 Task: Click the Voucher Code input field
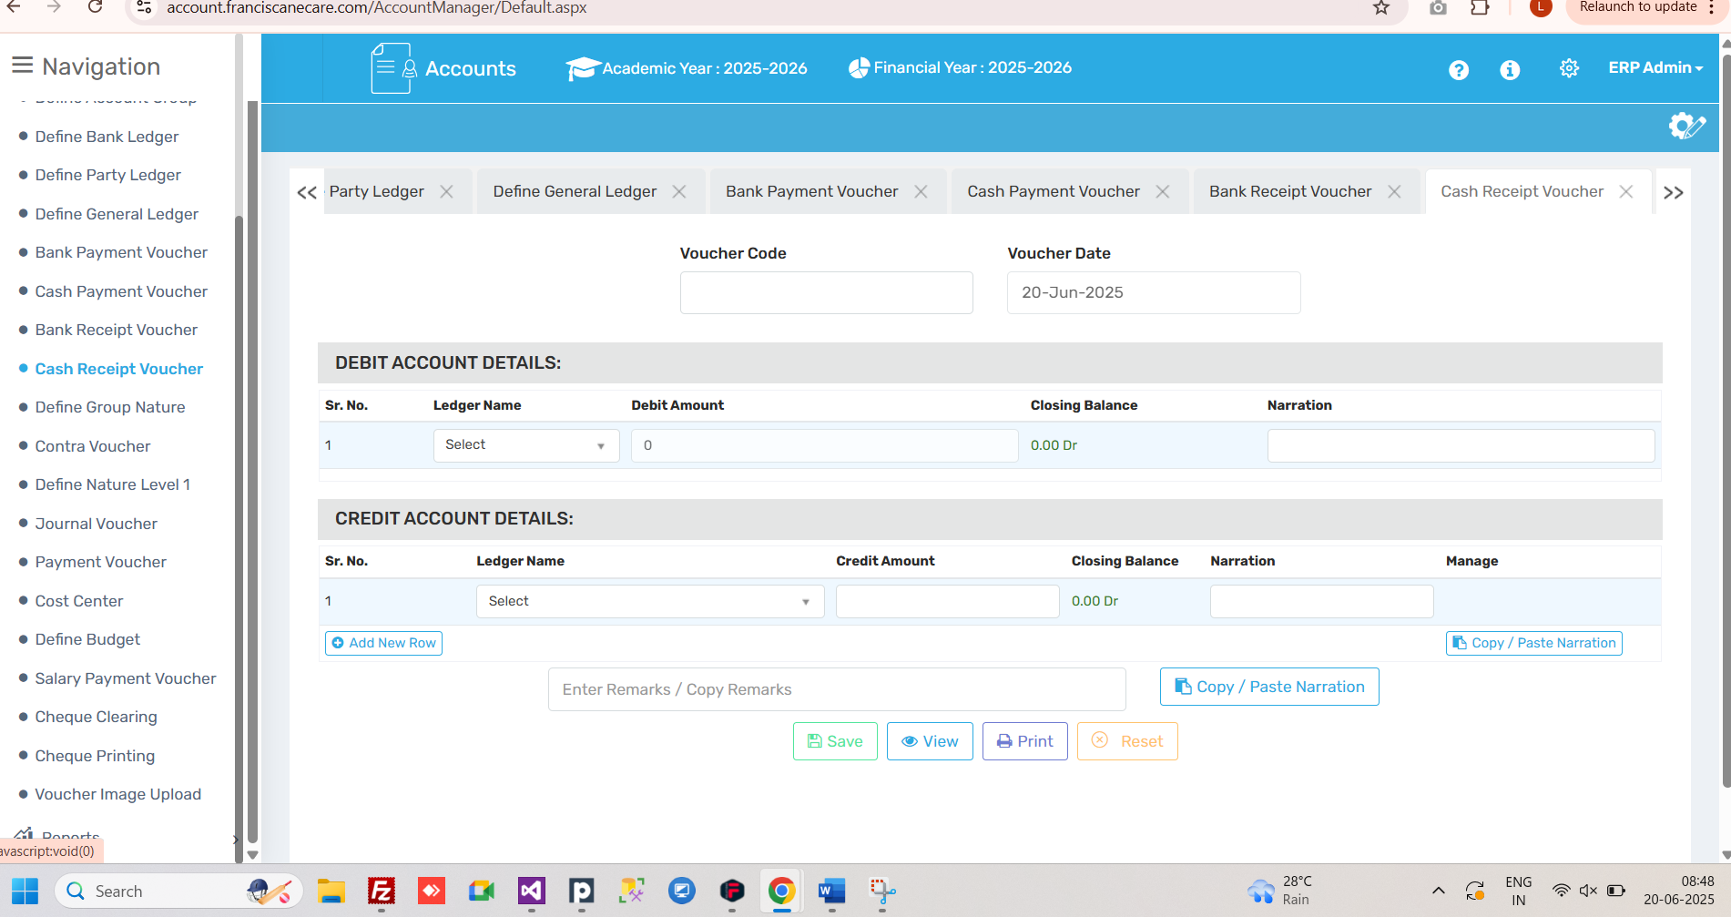pos(826,292)
